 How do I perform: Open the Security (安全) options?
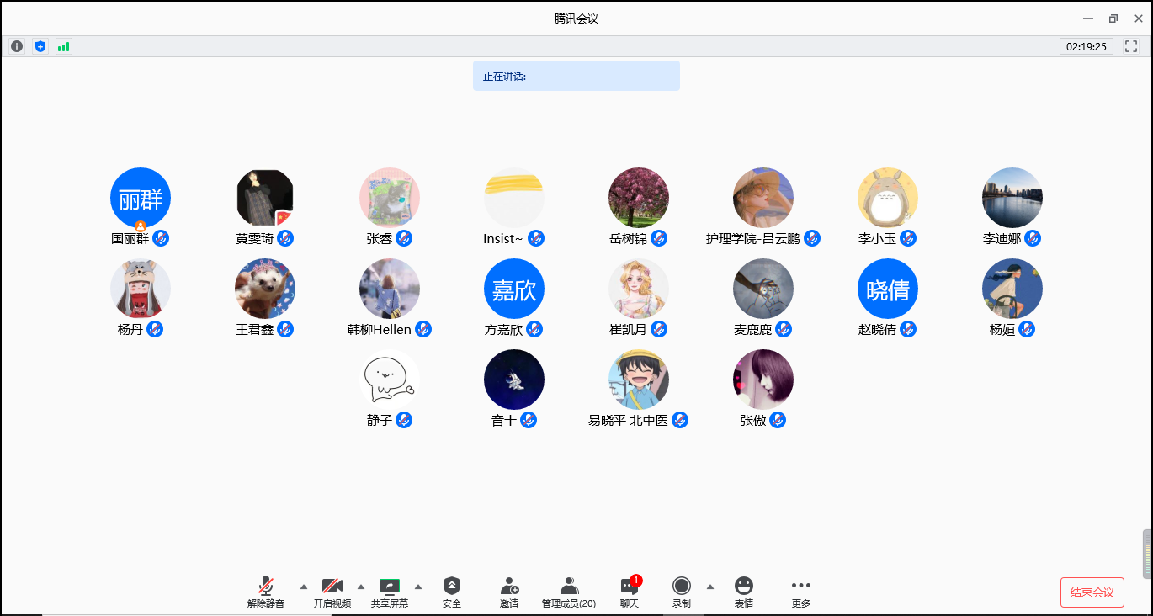click(452, 592)
